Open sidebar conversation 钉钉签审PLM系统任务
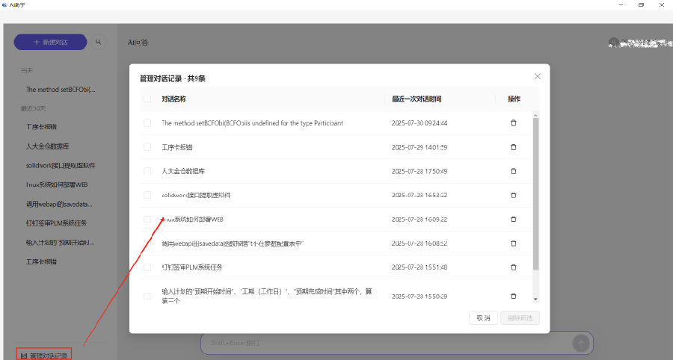Screen dimensions: 673x360 tap(56, 223)
